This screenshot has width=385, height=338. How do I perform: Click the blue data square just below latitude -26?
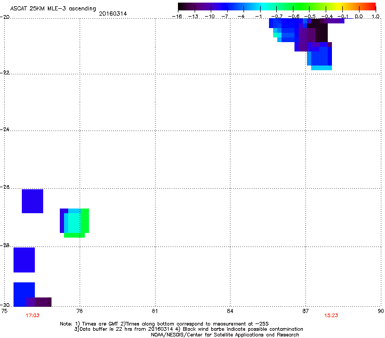tap(32, 201)
